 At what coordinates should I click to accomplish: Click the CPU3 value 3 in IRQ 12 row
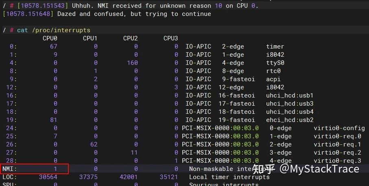pyautogui.click(x=176, y=87)
